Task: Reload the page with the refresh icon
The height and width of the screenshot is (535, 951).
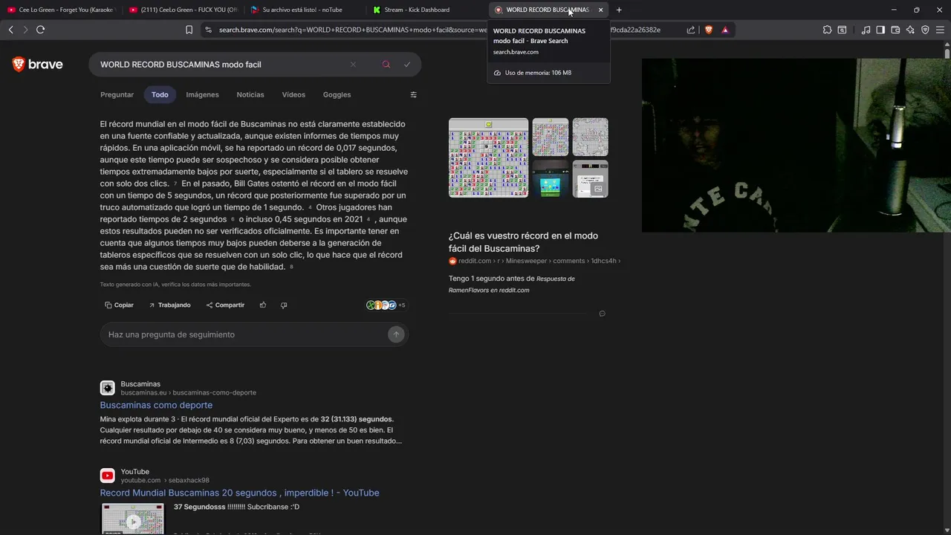Action: point(40,30)
